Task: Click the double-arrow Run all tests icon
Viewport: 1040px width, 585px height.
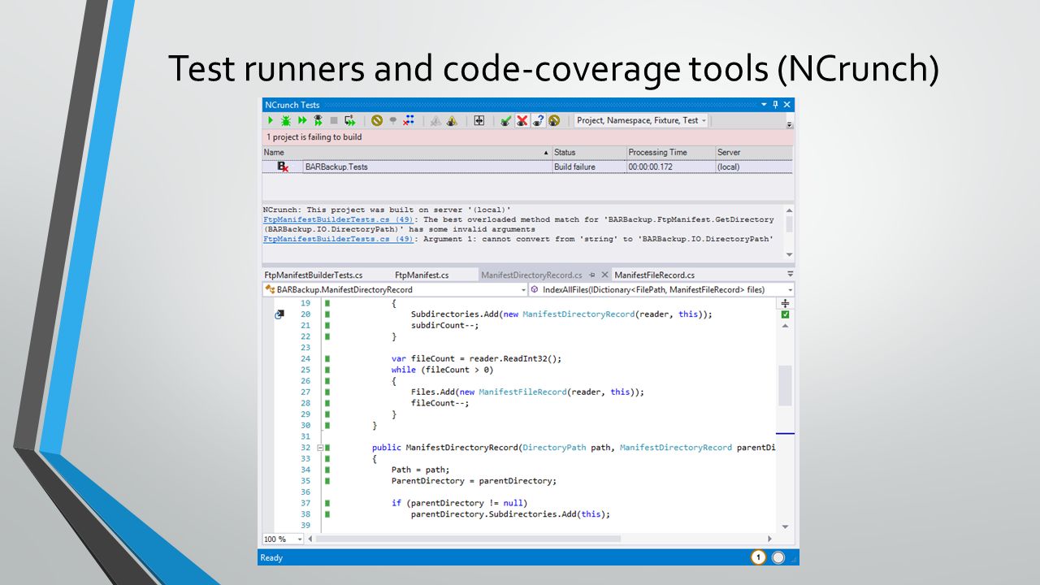Action: tap(302, 120)
